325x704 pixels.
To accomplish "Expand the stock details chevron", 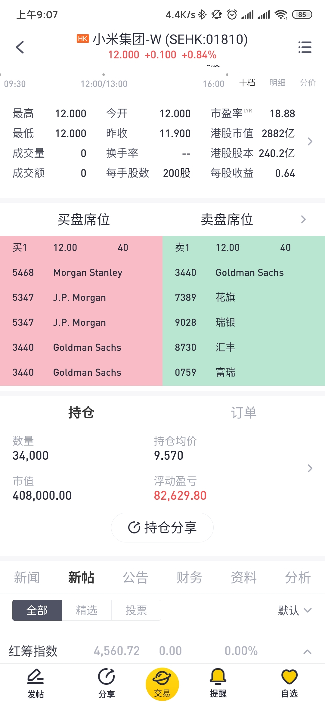I will [310, 141].
